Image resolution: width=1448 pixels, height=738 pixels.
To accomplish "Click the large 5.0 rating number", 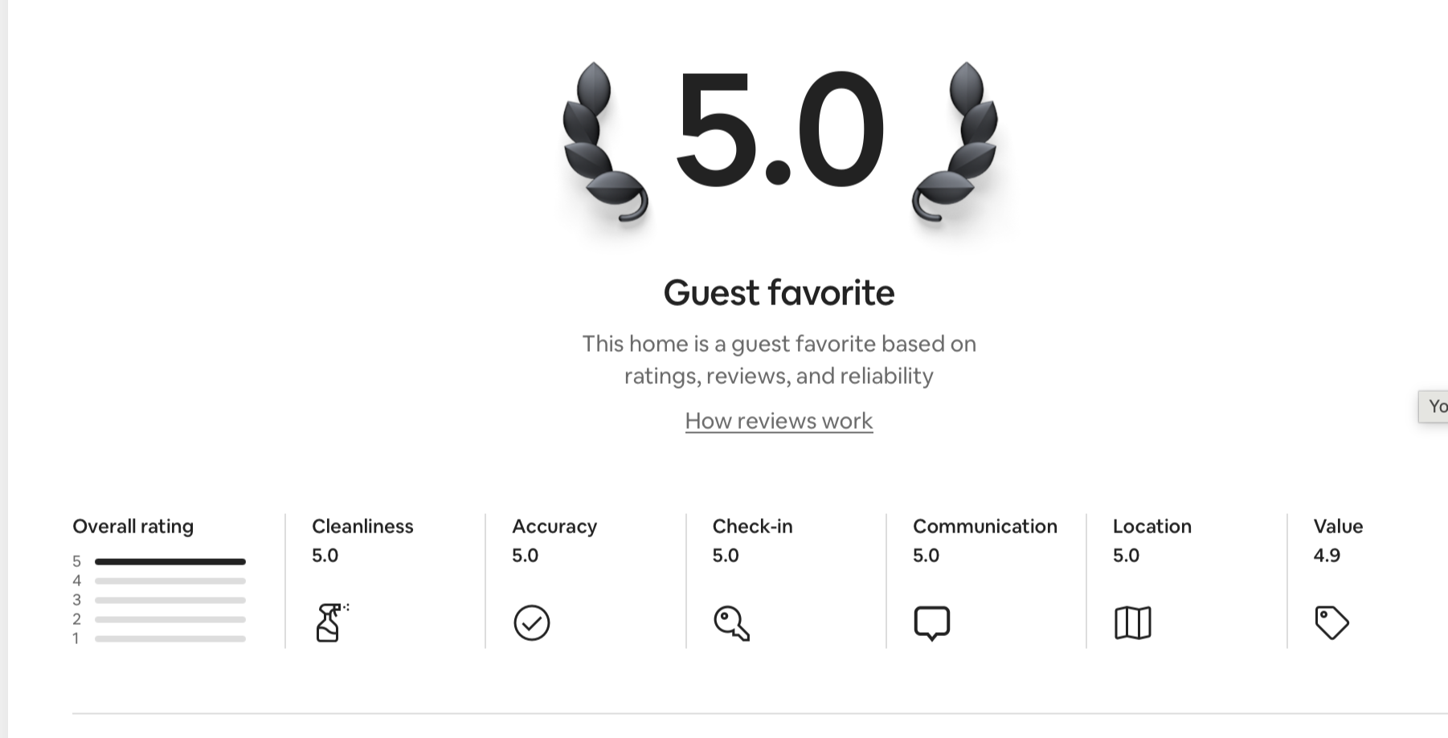I will (779, 128).
